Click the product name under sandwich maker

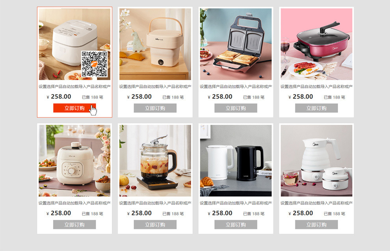[236, 87]
